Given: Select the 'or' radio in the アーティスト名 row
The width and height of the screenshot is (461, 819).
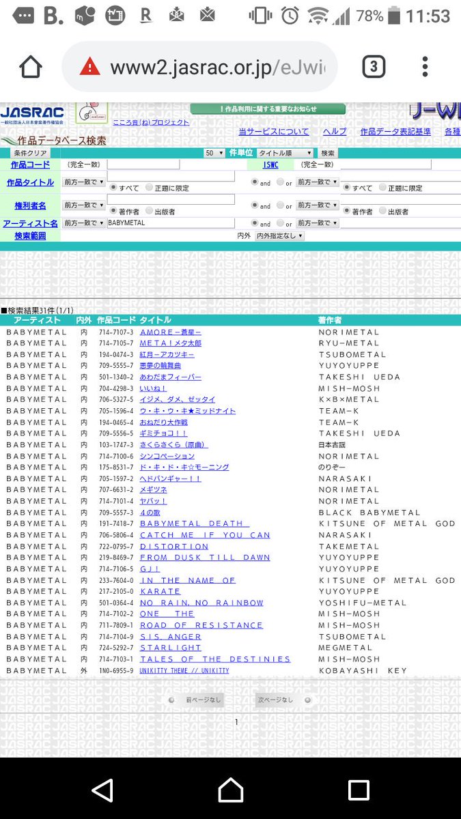Looking at the screenshot, I should coord(280,223).
